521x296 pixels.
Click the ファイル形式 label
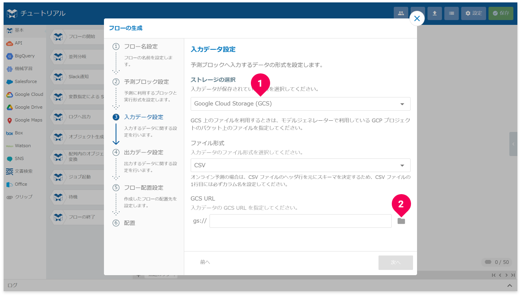click(x=208, y=143)
